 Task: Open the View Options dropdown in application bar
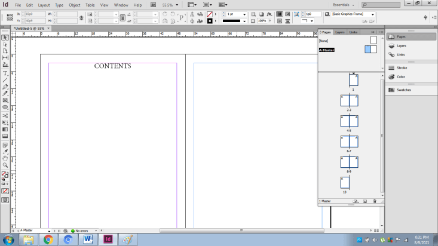tap(192, 5)
